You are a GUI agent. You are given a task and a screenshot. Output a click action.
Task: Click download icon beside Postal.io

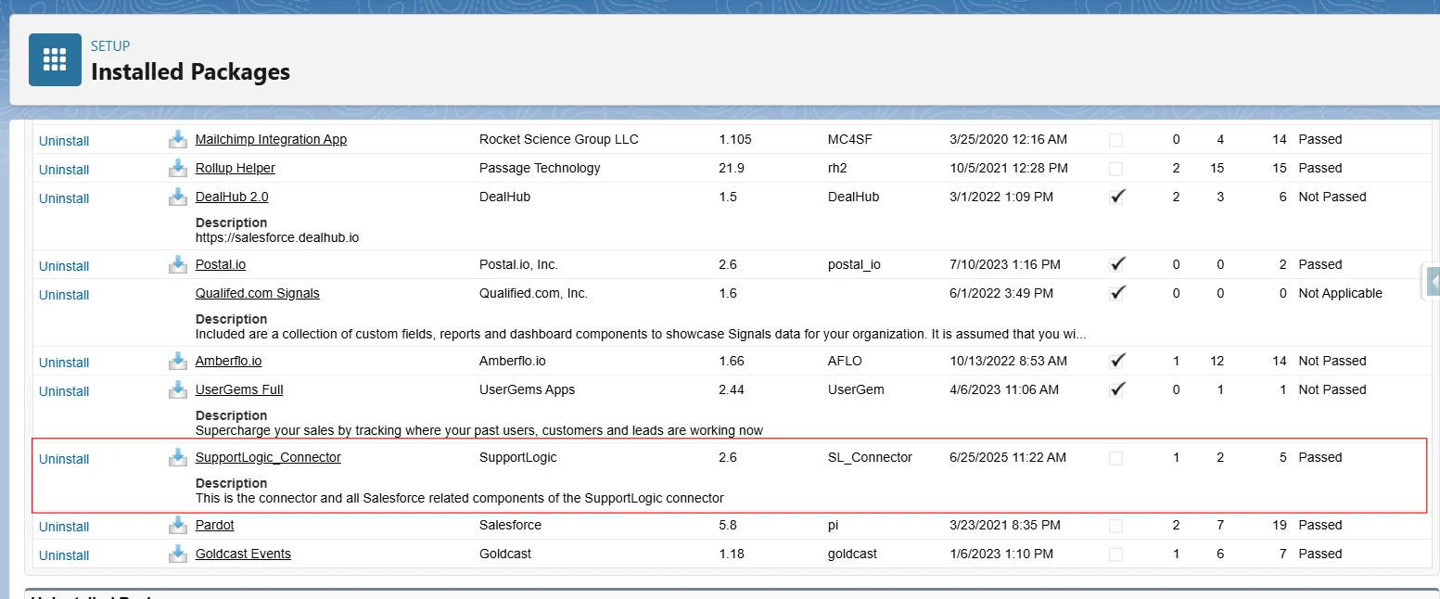pyautogui.click(x=178, y=264)
